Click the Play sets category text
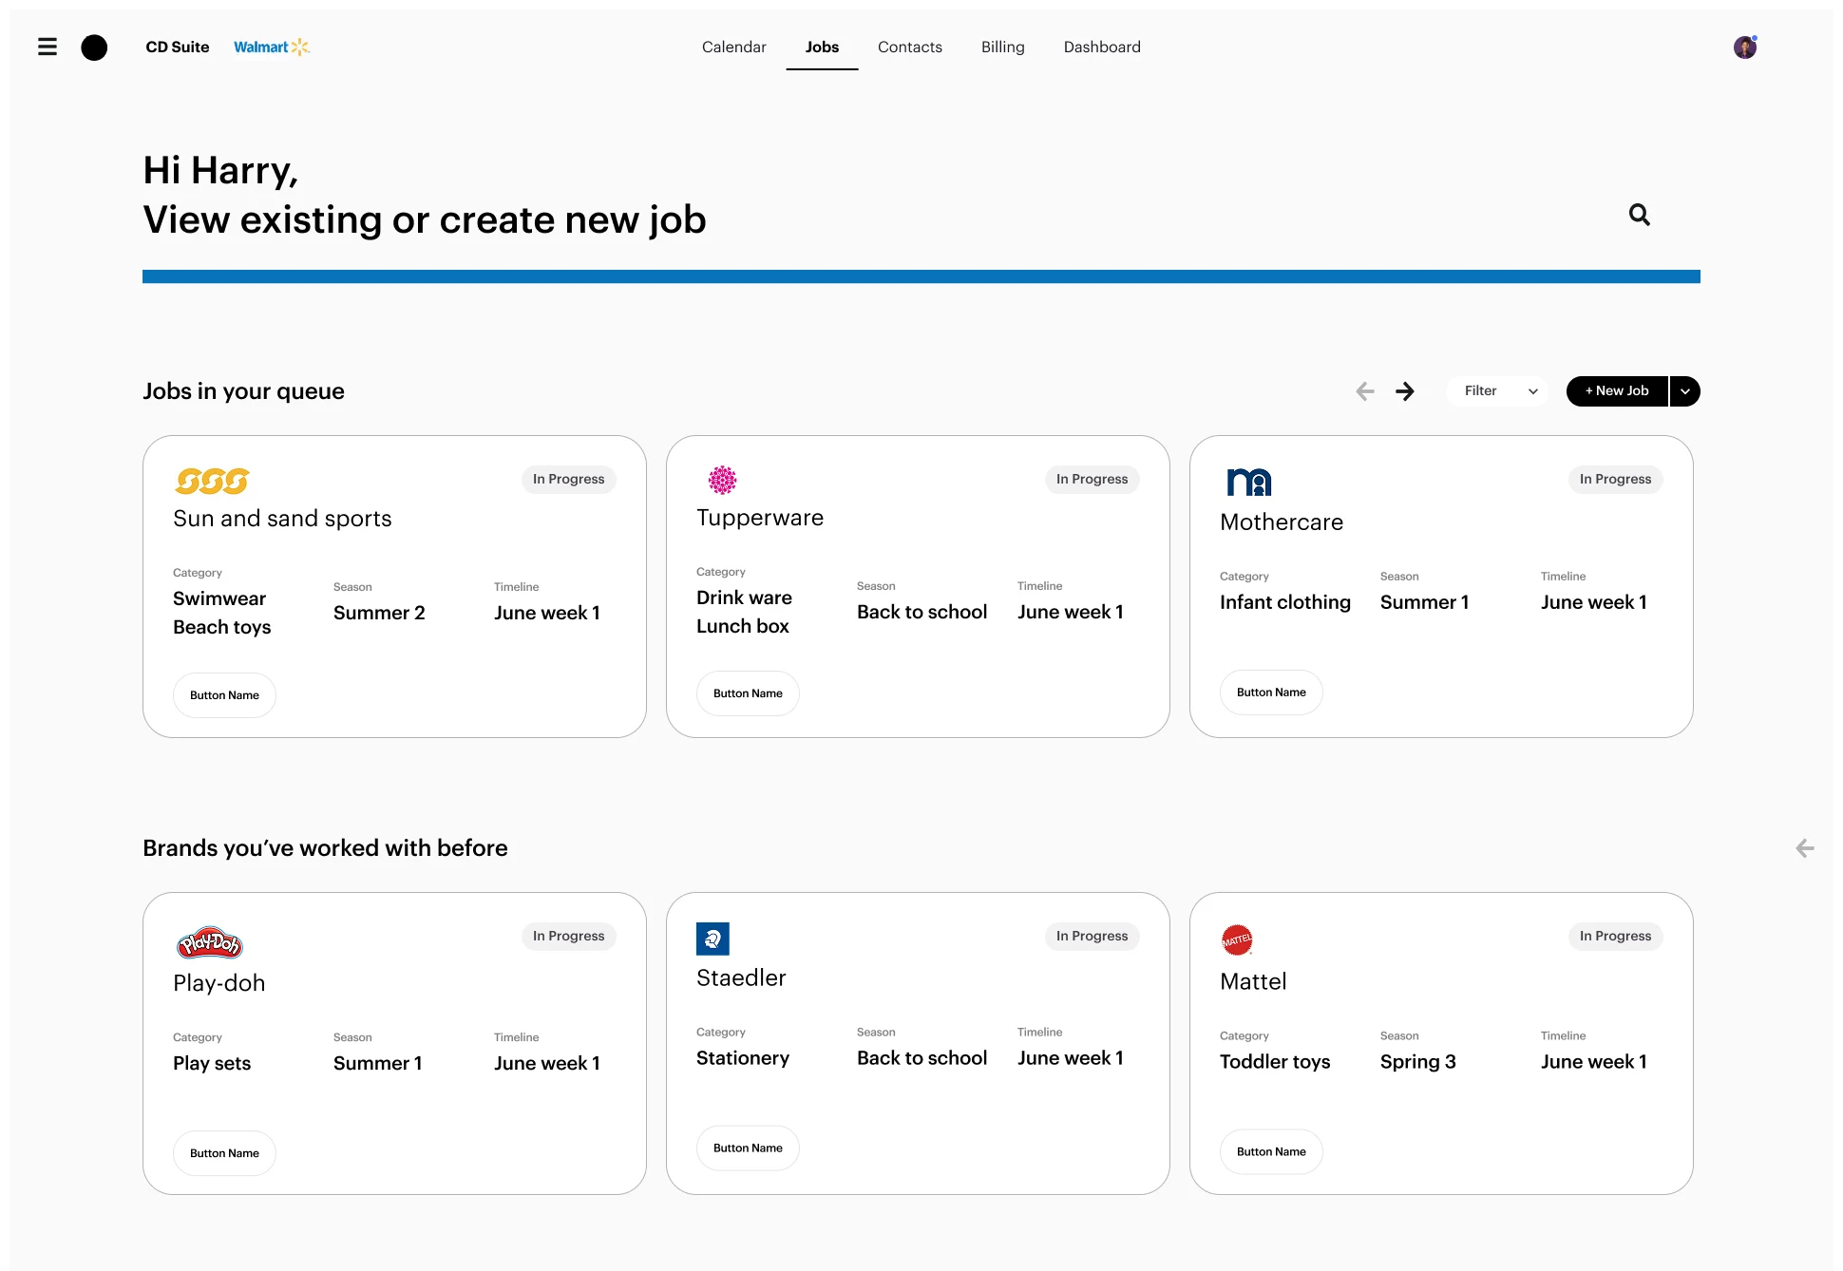This screenshot has height=1271, width=1843. pos(212,1063)
